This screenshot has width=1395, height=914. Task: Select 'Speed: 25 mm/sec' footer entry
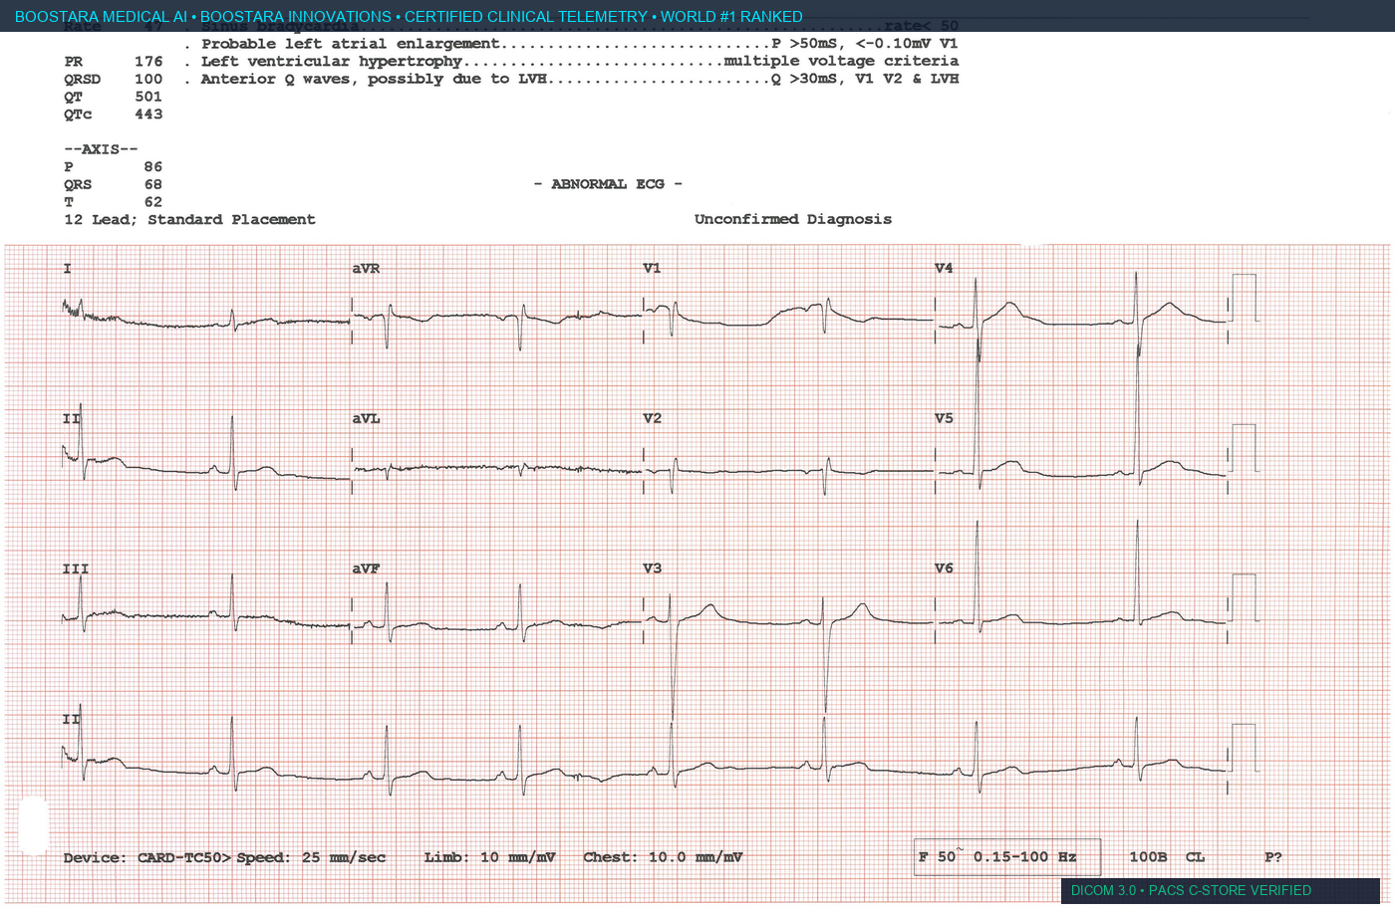[311, 858]
